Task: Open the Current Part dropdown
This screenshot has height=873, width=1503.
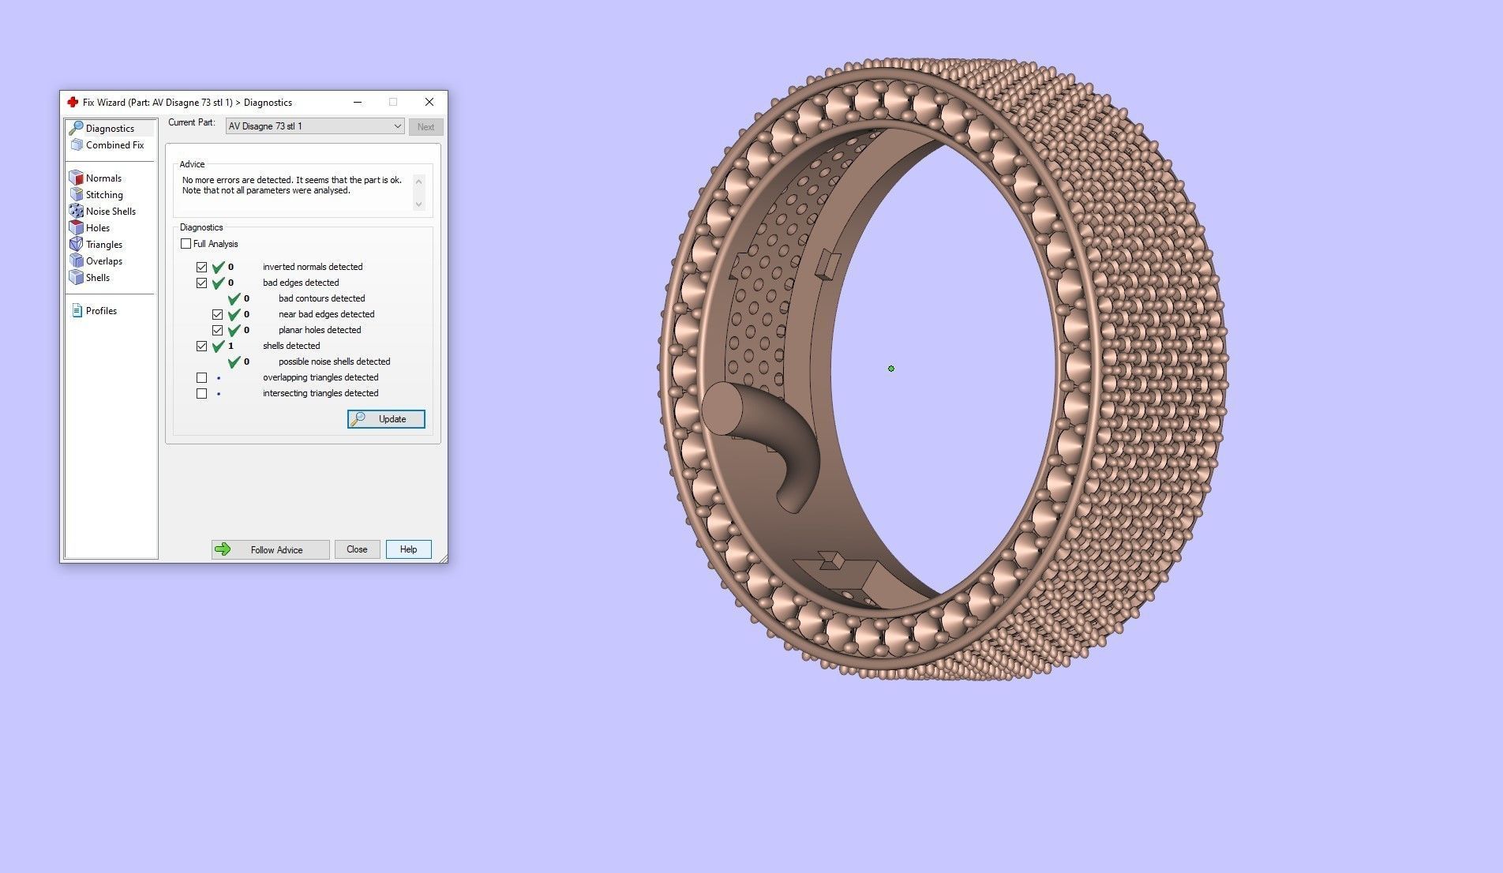Action: [315, 126]
